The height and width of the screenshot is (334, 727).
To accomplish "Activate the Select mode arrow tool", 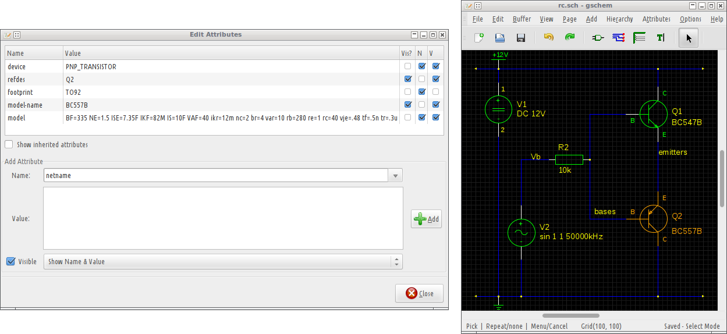I will [x=689, y=38].
